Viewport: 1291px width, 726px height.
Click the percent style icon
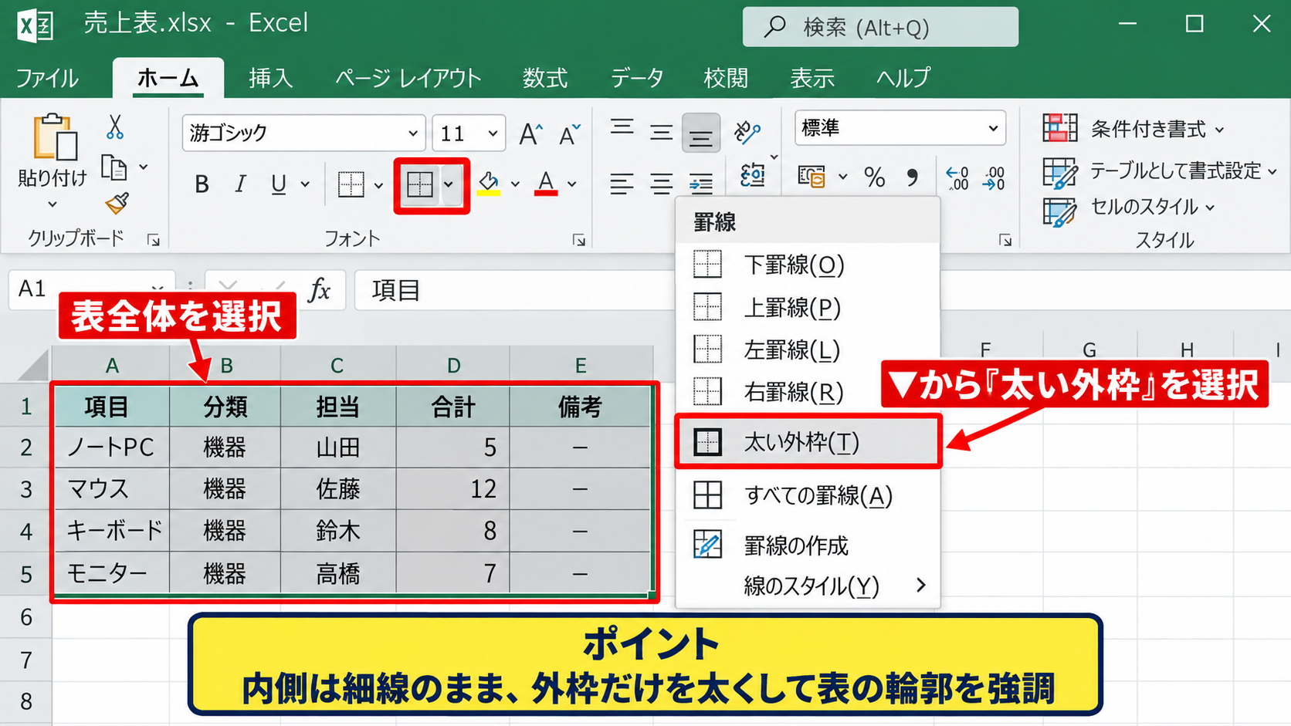(x=875, y=177)
